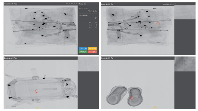Viewport: 198px width, 111px height.
Task: Click the blue CHECK(X) button
Action: 83,49
